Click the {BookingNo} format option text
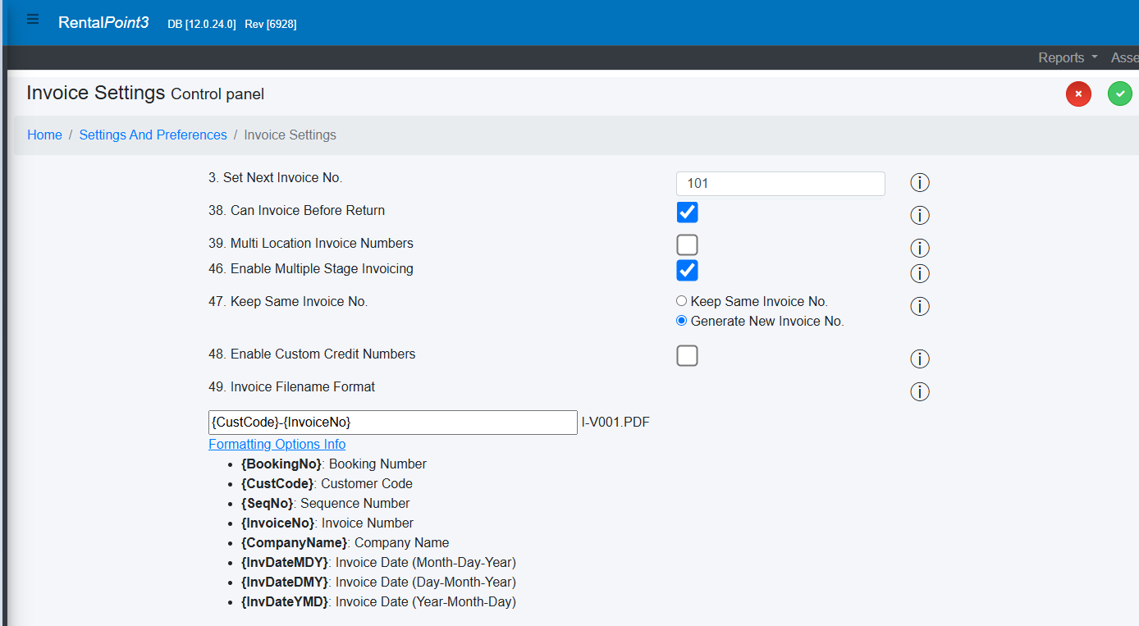Viewport: 1139px width, 626px height. tap(281, 464)
